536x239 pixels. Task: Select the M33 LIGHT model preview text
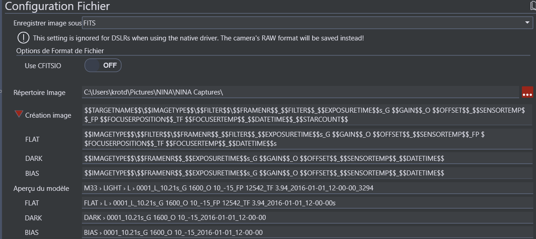click(229, 188)
